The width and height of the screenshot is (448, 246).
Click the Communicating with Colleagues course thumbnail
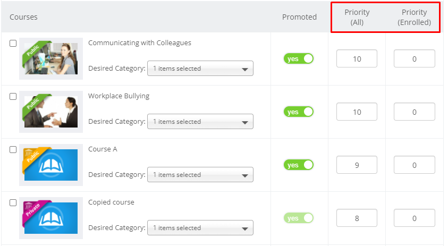click(x=51, y=58)
